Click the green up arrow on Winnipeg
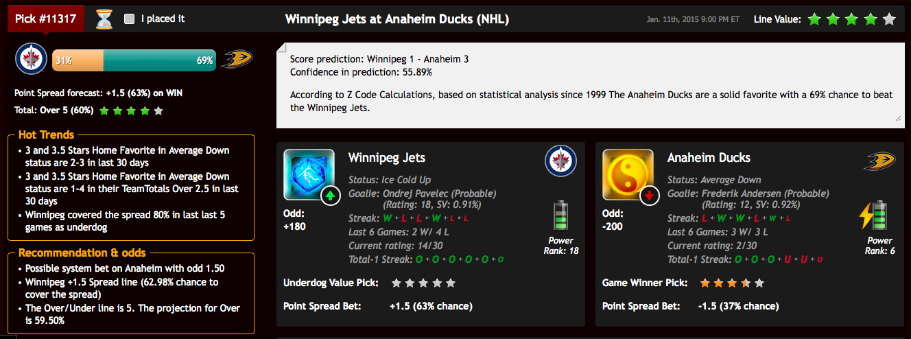 (x=331, y=196)
